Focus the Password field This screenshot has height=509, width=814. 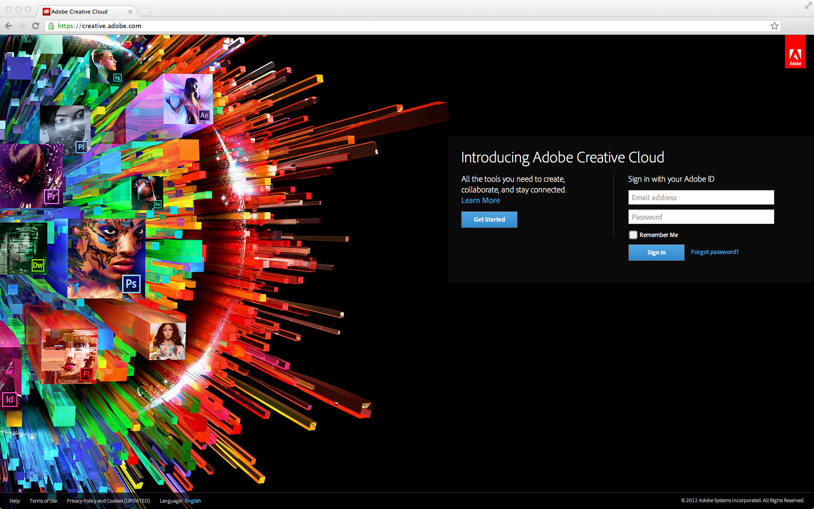[701, 217]
